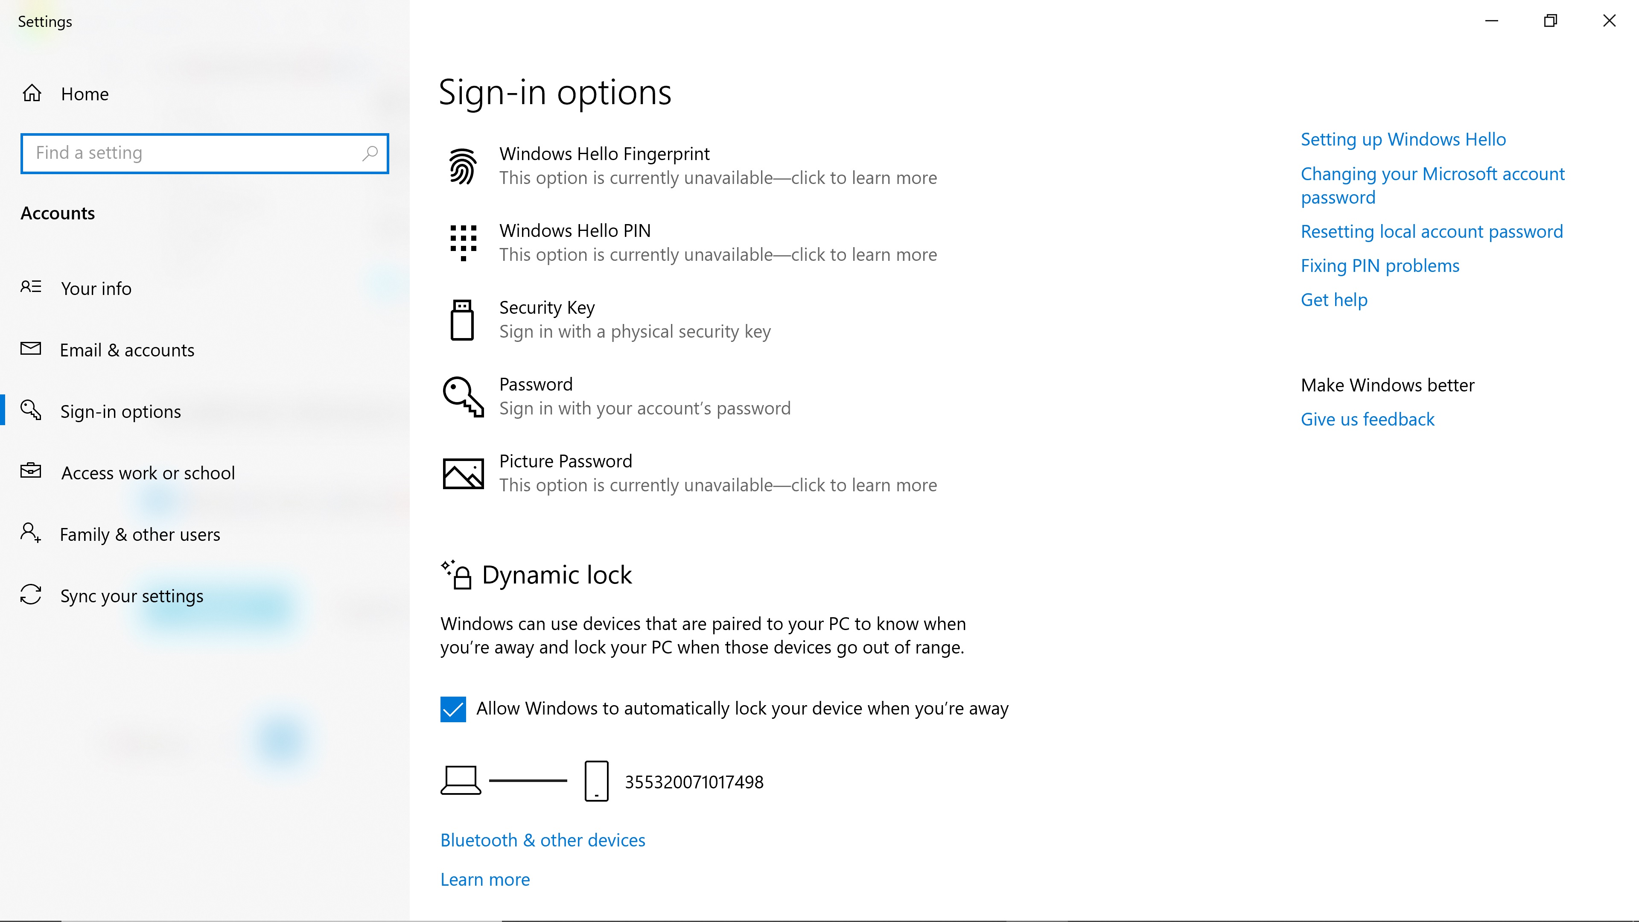The height and width of the screenshot is (922, 1639).
Task: Click the Password key icon
Action: pos(463,397)
